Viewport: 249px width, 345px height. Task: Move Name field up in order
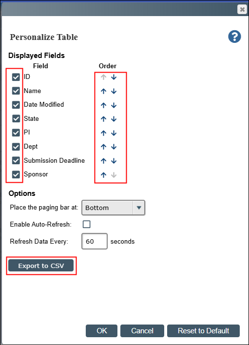pyautogui.click(x=103, y=91)
